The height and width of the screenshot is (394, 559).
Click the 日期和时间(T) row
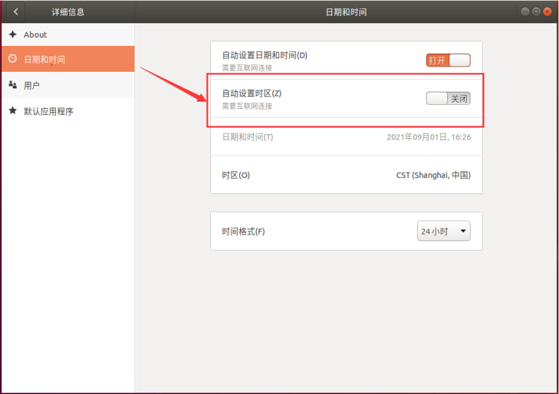coord(346,137)
